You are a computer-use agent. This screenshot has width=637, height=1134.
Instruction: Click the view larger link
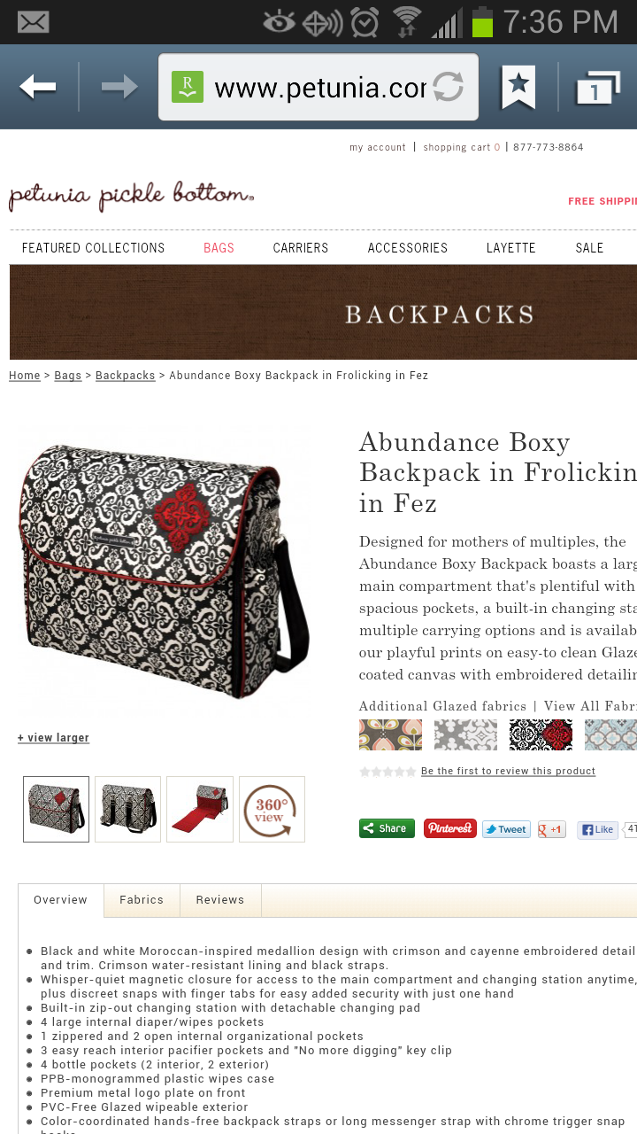pos(53,737)
